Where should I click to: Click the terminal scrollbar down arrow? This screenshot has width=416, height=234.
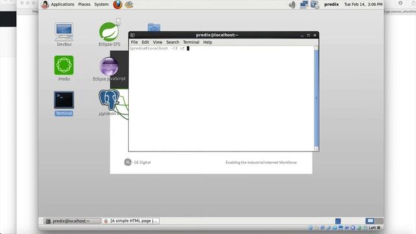pyautogui.click(x=316, y=148)
